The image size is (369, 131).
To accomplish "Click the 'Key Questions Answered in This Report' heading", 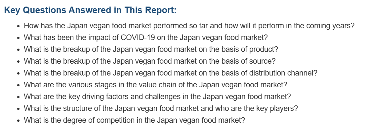I will point(90,10).
